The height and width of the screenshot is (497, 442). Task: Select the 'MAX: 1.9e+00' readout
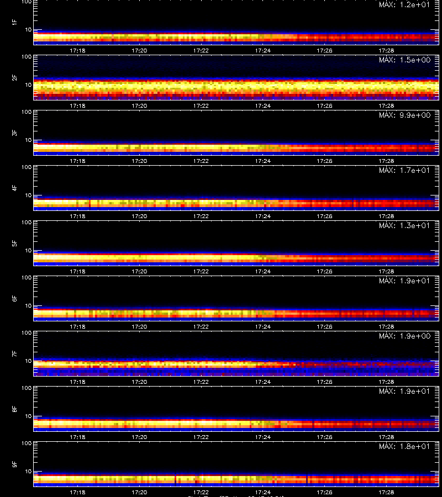(404, 336)
